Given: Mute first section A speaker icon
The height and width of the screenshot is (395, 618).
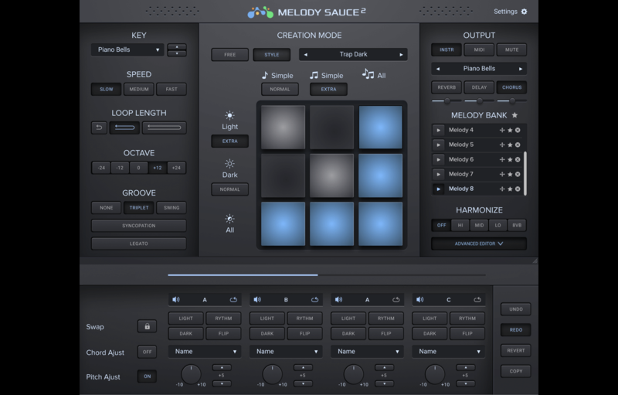Looking at the screenshot, I should 176,300.
